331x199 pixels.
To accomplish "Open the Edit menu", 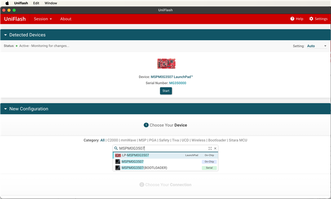I will click(36, 3).
